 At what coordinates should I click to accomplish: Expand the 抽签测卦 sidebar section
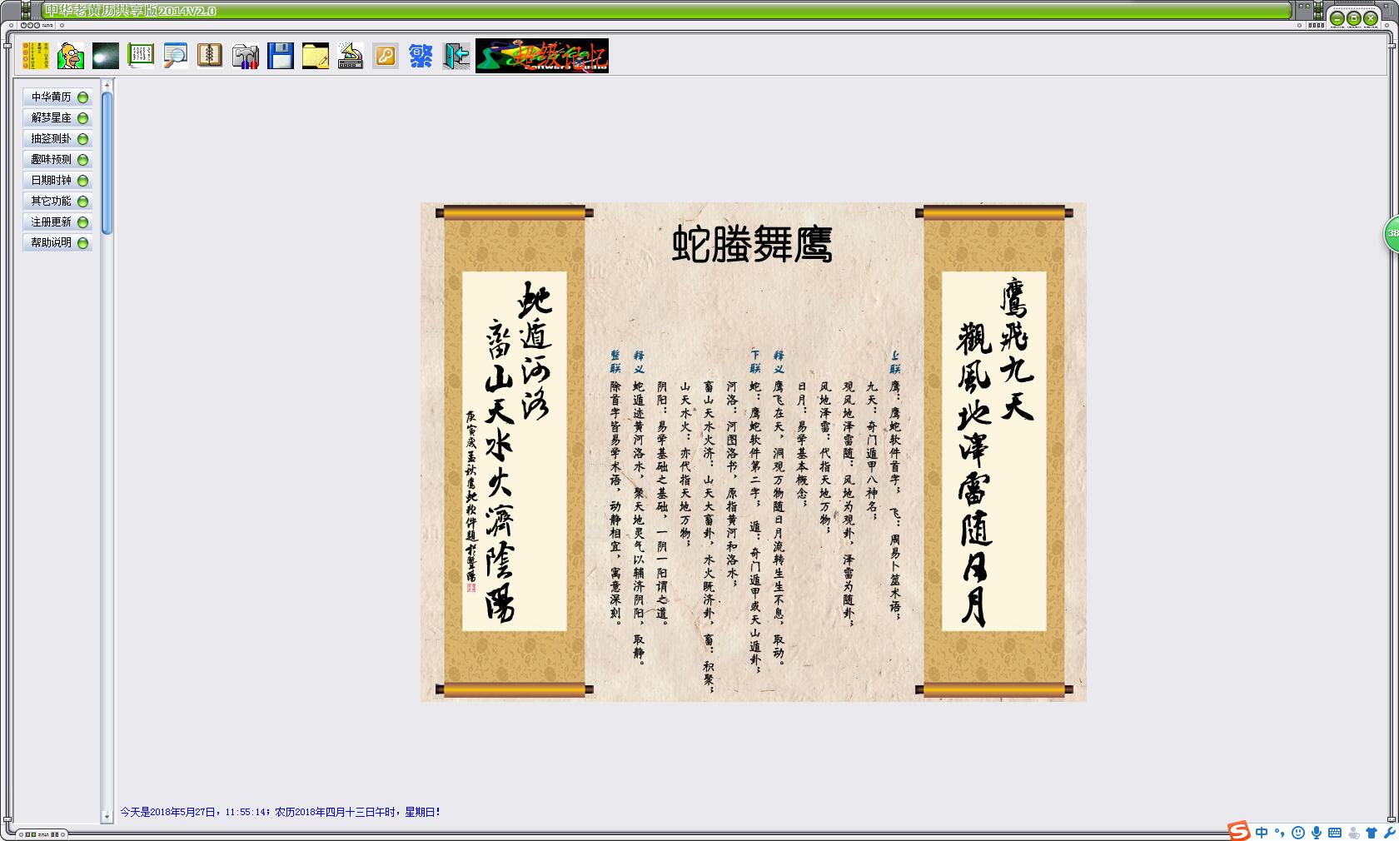(57, 139)
